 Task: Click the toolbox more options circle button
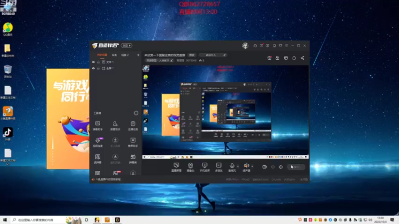tap(136, 113)
